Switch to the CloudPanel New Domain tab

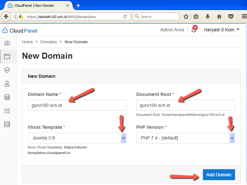tap(35, 5)
